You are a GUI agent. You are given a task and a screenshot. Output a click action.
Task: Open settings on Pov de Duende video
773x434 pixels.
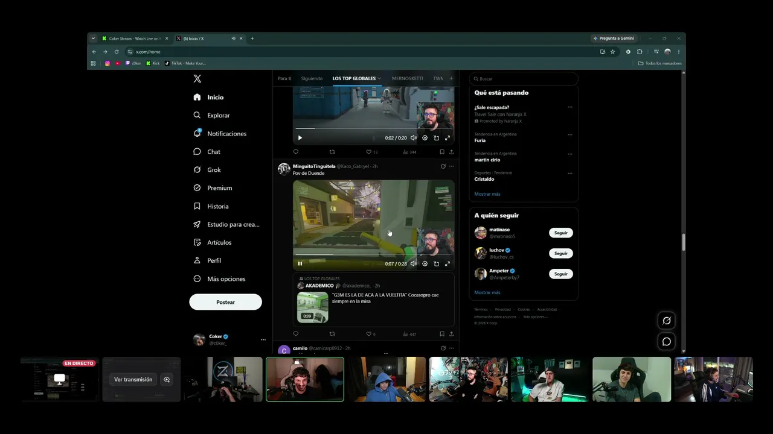(425, 263)
